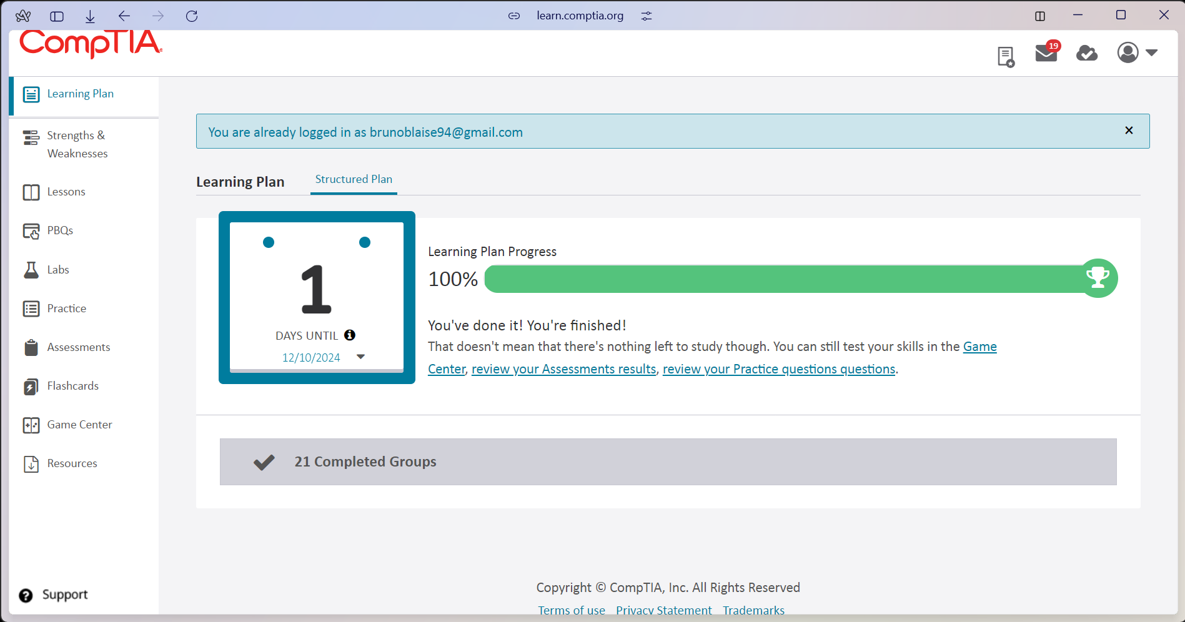Follow the Game Center link in text

point(979,347)
